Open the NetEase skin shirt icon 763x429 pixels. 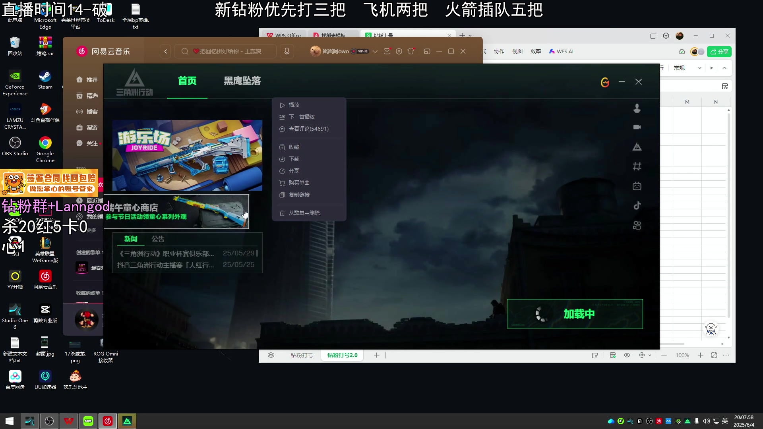click(411, 51)
